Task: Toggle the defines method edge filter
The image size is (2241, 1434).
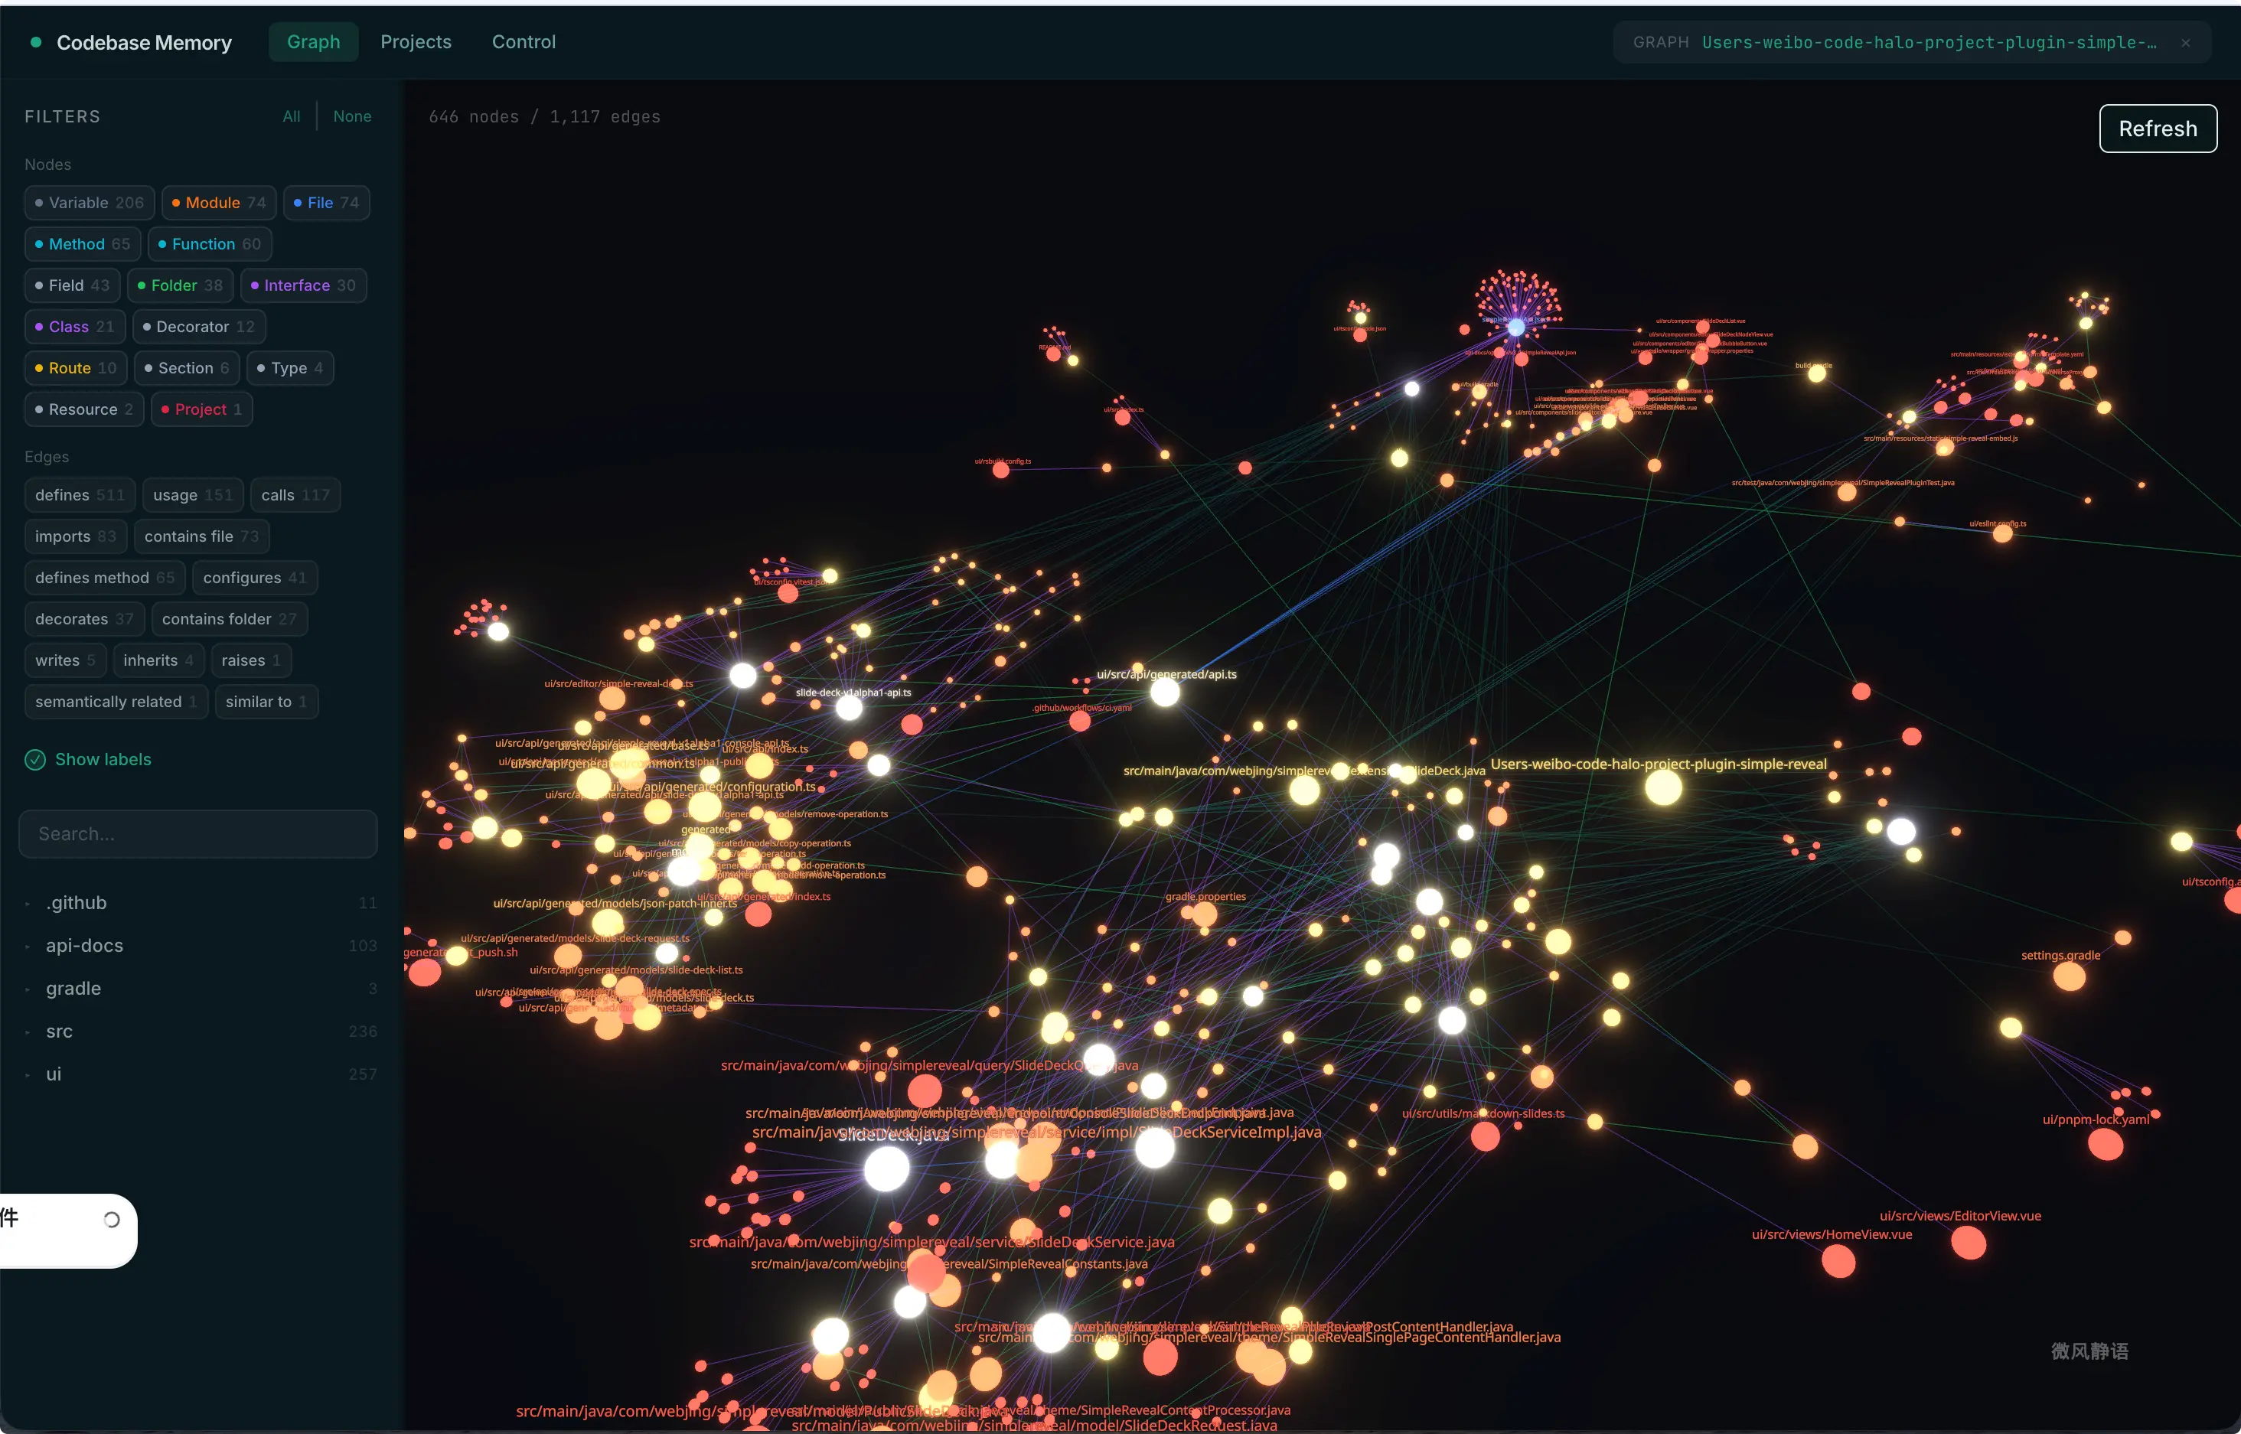Action: pos(106,578)
